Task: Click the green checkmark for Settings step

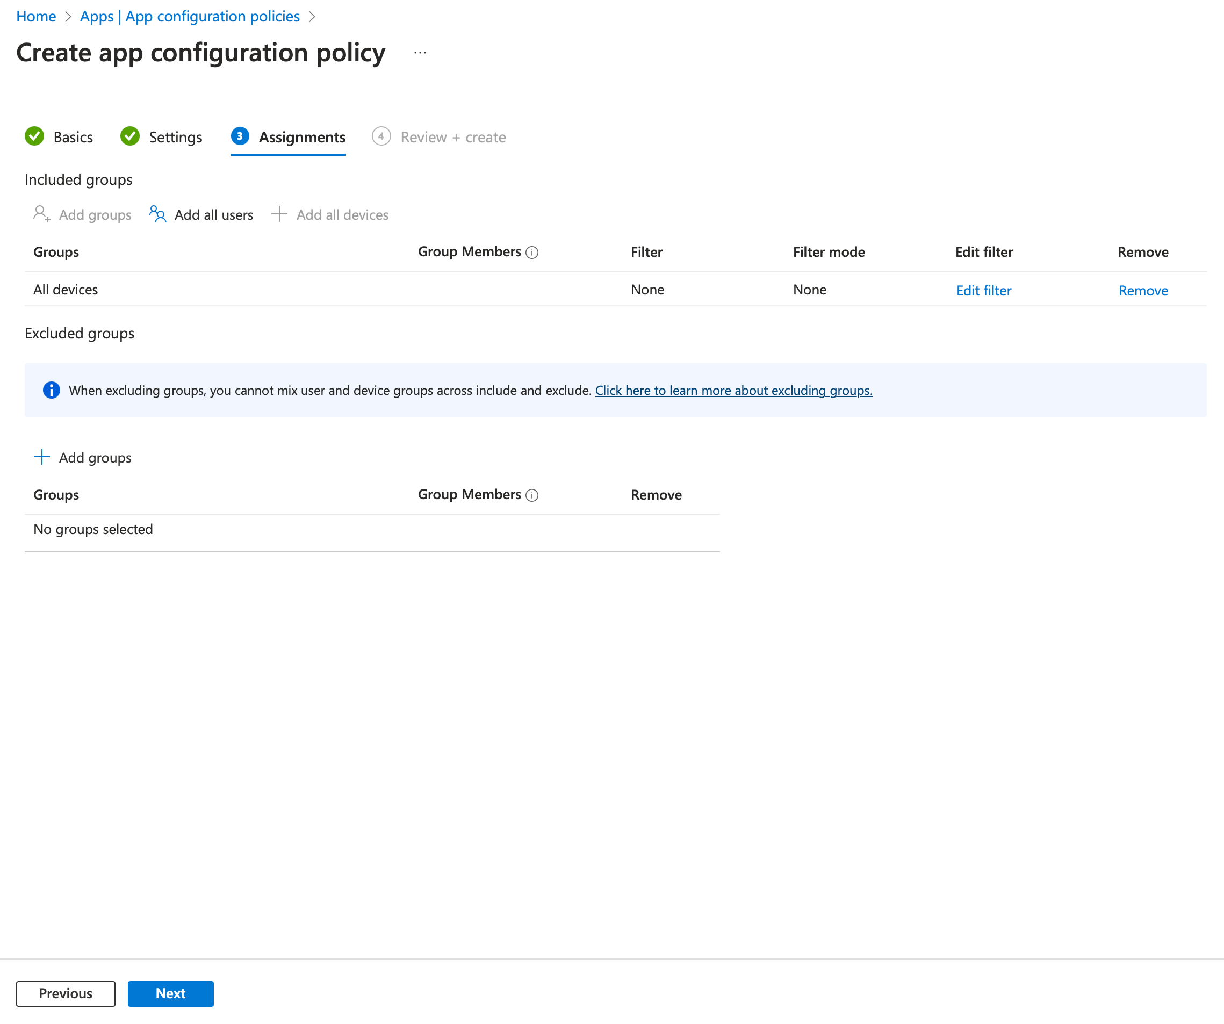Action: pos(129,136)
